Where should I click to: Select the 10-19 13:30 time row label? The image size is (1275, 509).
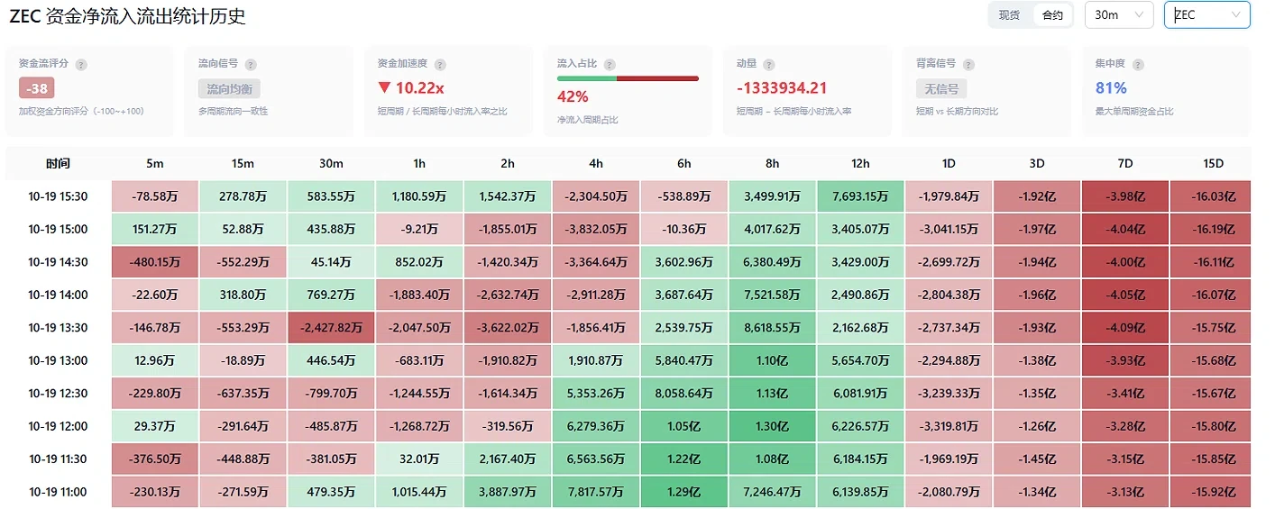tap(58, 328)
